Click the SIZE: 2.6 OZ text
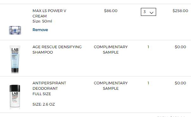The image size is (191, 117). pyautogui.click(x=43, y=104)
